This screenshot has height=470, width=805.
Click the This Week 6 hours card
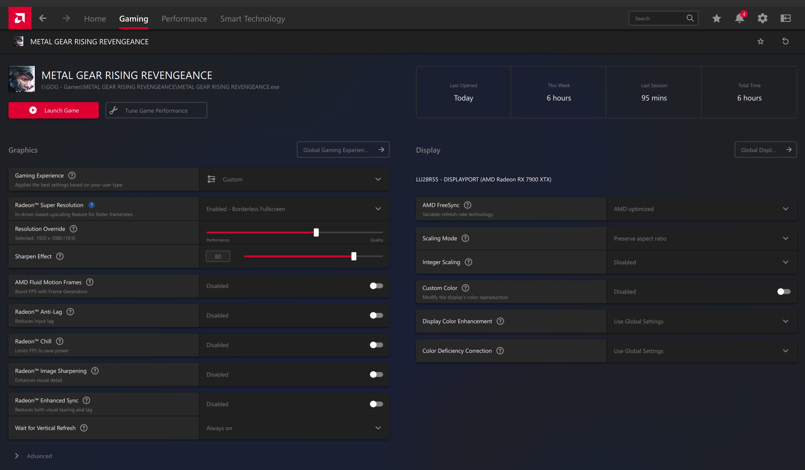click(x=558, y=92)
